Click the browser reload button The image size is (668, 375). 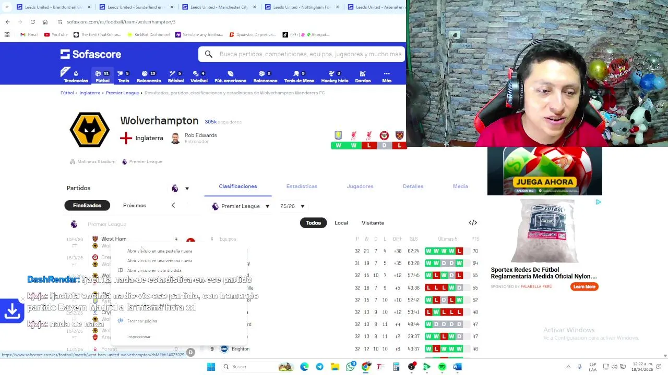[x=32, y=22]
